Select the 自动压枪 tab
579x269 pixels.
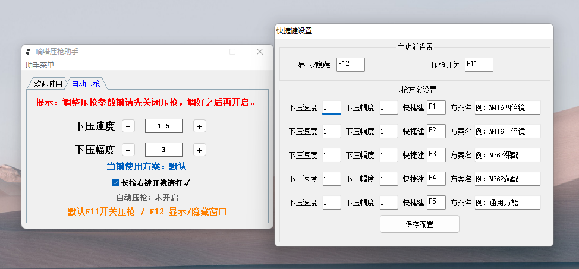[86, 84]
